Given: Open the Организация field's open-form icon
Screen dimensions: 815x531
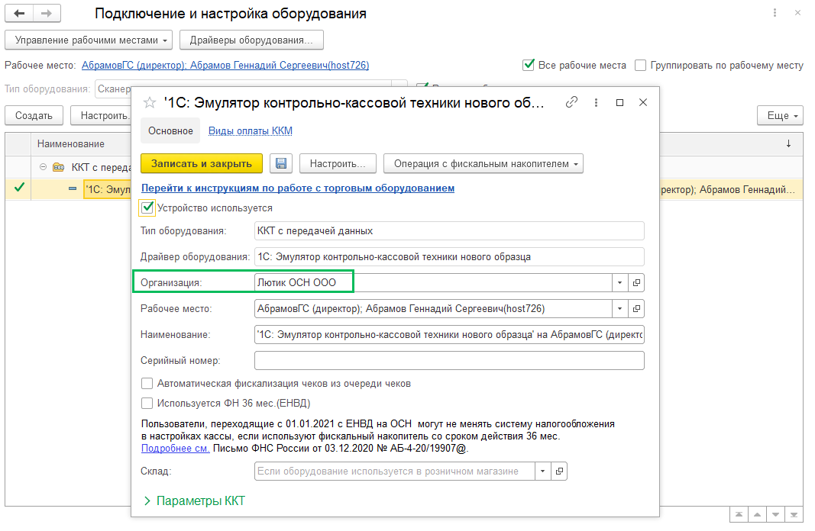Looking at the screenshot, I should pos(637,283).
